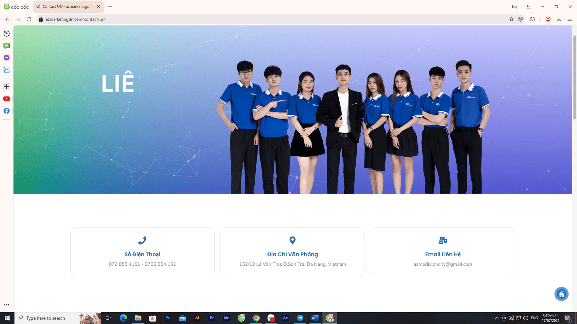Expand the hidden system tray icons
This screenshot has width=577, height=324.
pyautogui.click(x=497, y=318)
